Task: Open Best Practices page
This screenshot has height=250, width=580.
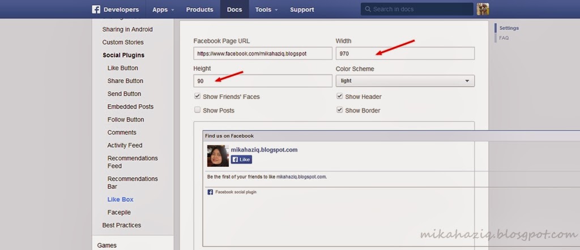Action: click(x=122, y=225)
